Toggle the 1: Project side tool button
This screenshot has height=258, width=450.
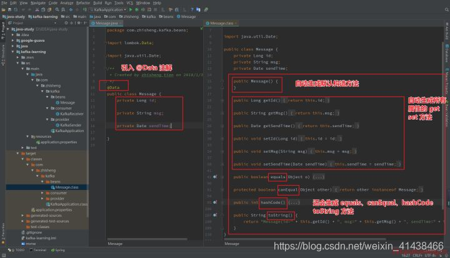pyautogui.click(x=3, y=31)
